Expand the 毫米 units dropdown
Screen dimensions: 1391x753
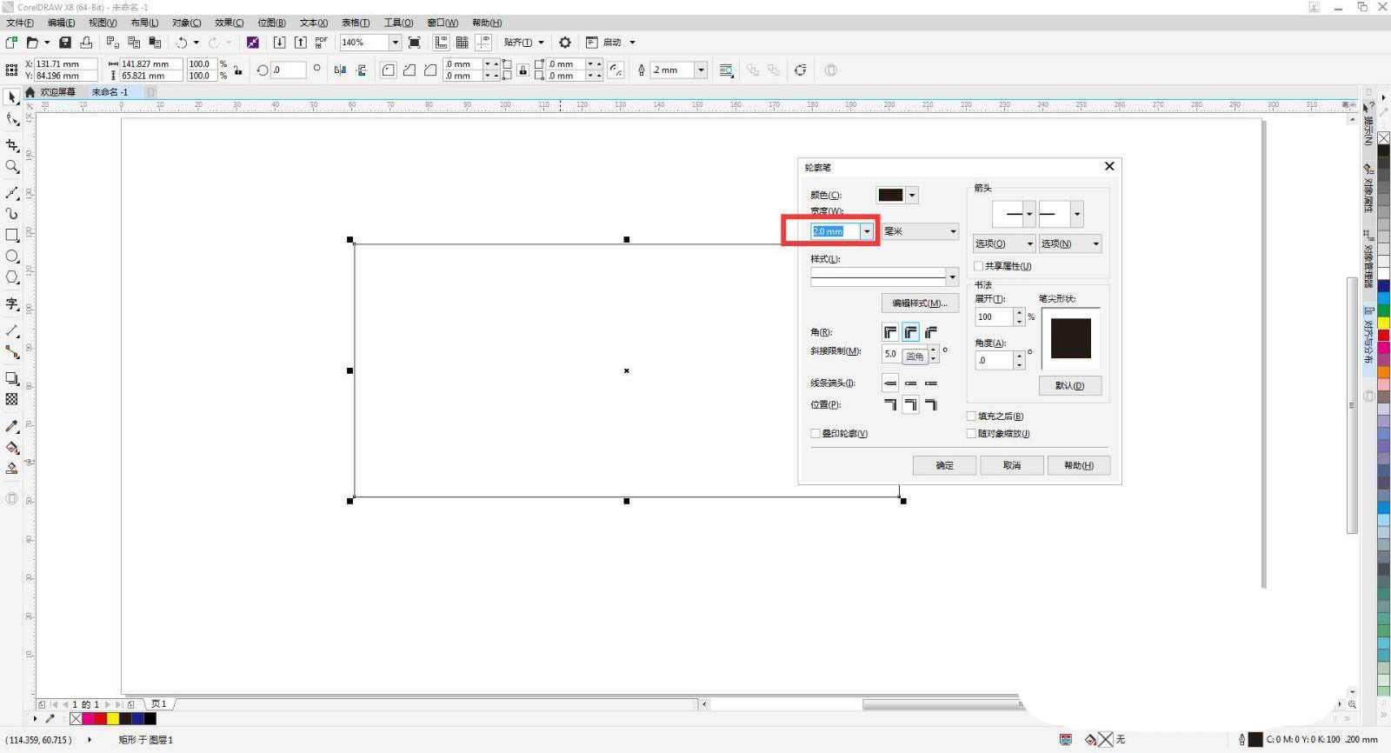tap(953, 231)
